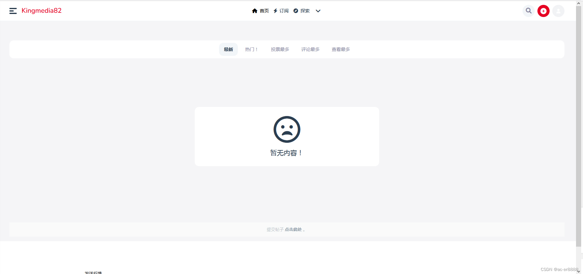
Task: Expand the navigation dropdown chevron
Action: [318, 11]
